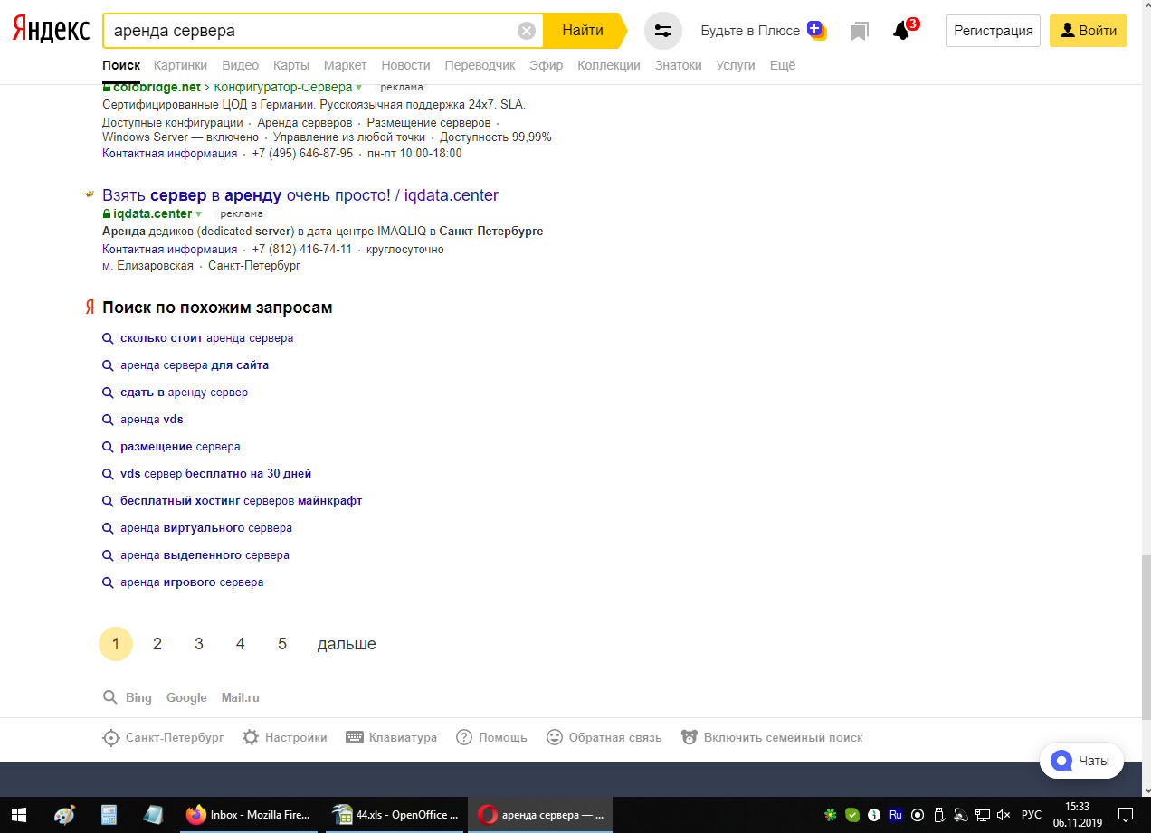The height and width of the screenshot is (833, 1151).
Task: Open the Коллекции tab
Action: [x=609, y=65]
